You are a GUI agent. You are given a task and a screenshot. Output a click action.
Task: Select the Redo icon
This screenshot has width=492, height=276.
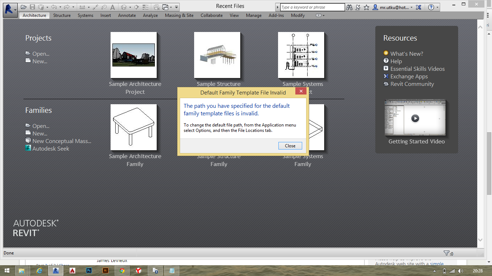[x=67, y=6]
